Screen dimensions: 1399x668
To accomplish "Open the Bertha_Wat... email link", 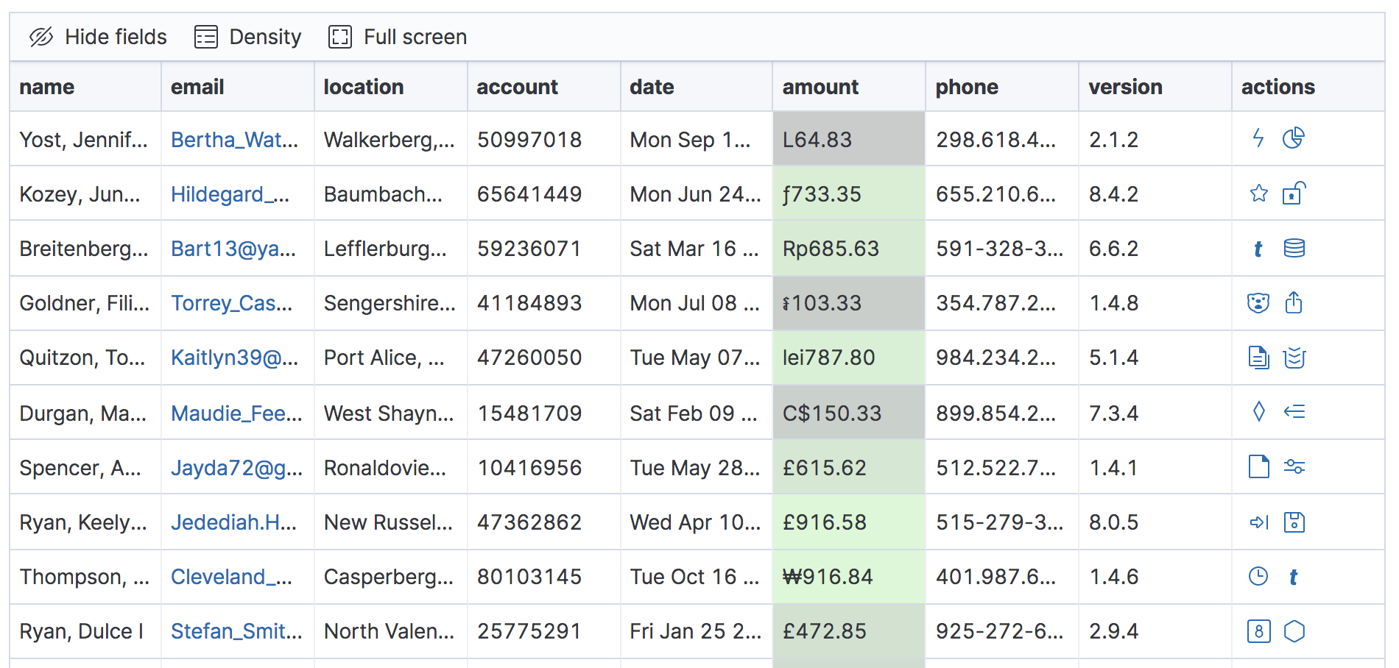I will 234,139.
